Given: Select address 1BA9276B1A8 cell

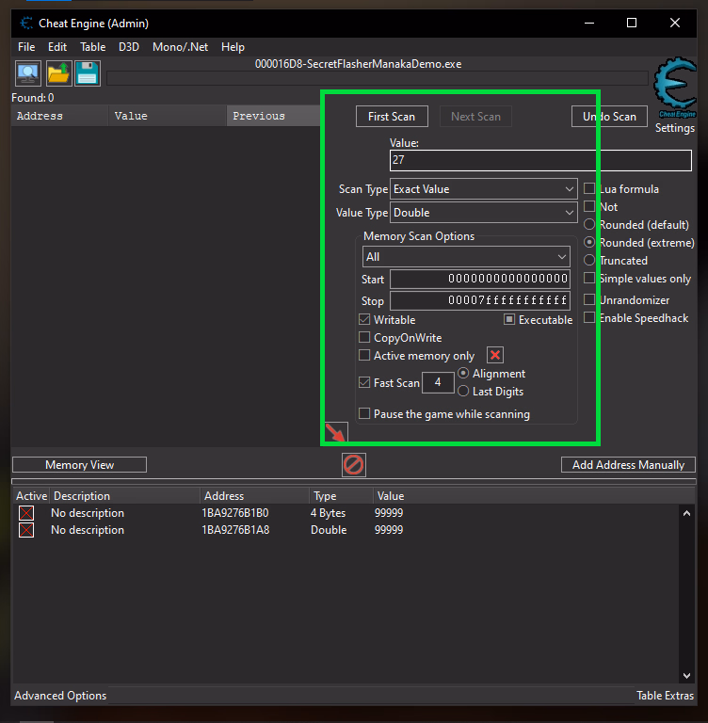Looking at the screenshot, I should point(235,530).
